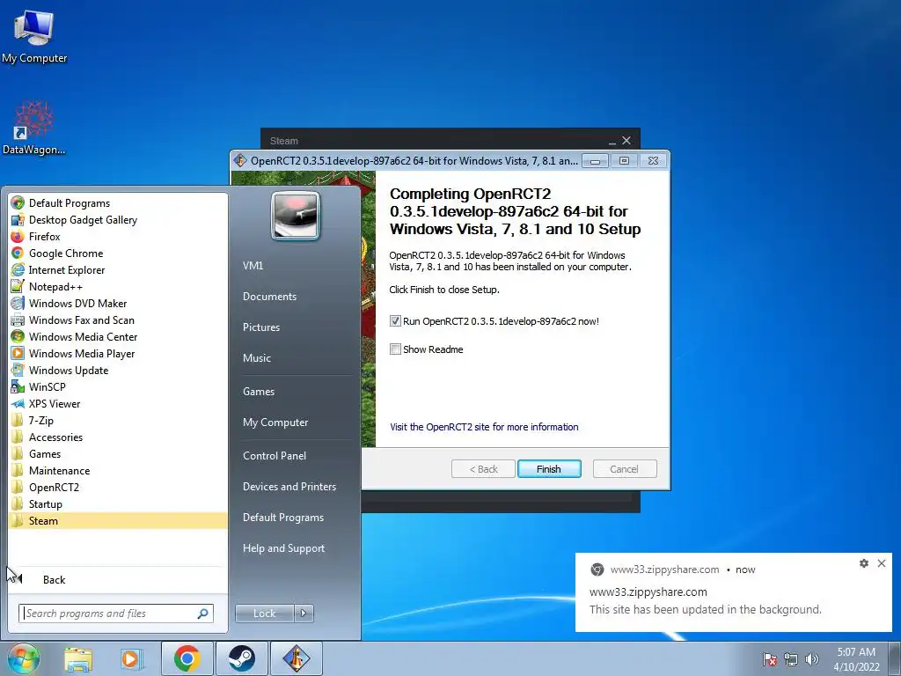The width and height of the screenshot is (901, 676).
Task: Launch Windows Media Center
Action: (x=74, y=336)
